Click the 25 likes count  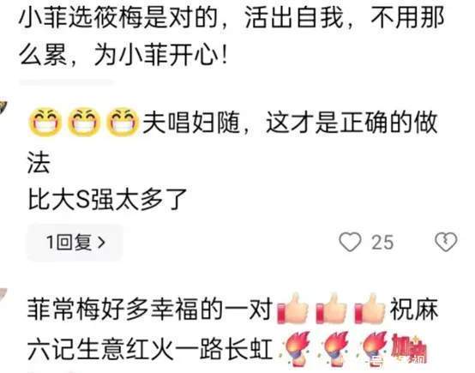382,243
